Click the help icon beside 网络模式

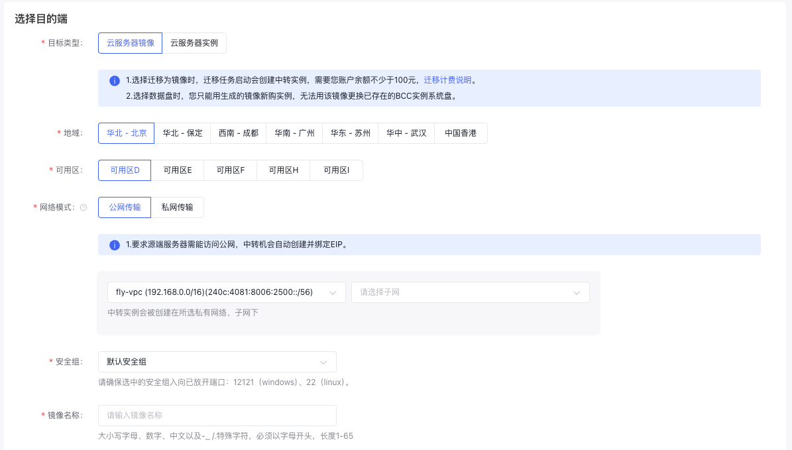point(84,207)
